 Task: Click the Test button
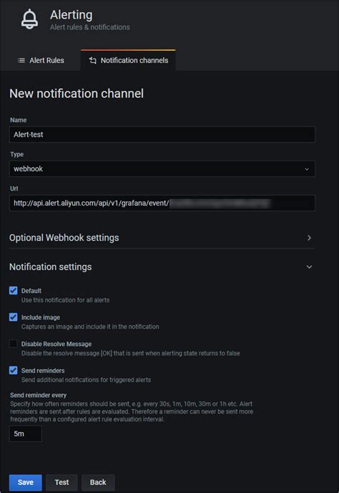62,482
